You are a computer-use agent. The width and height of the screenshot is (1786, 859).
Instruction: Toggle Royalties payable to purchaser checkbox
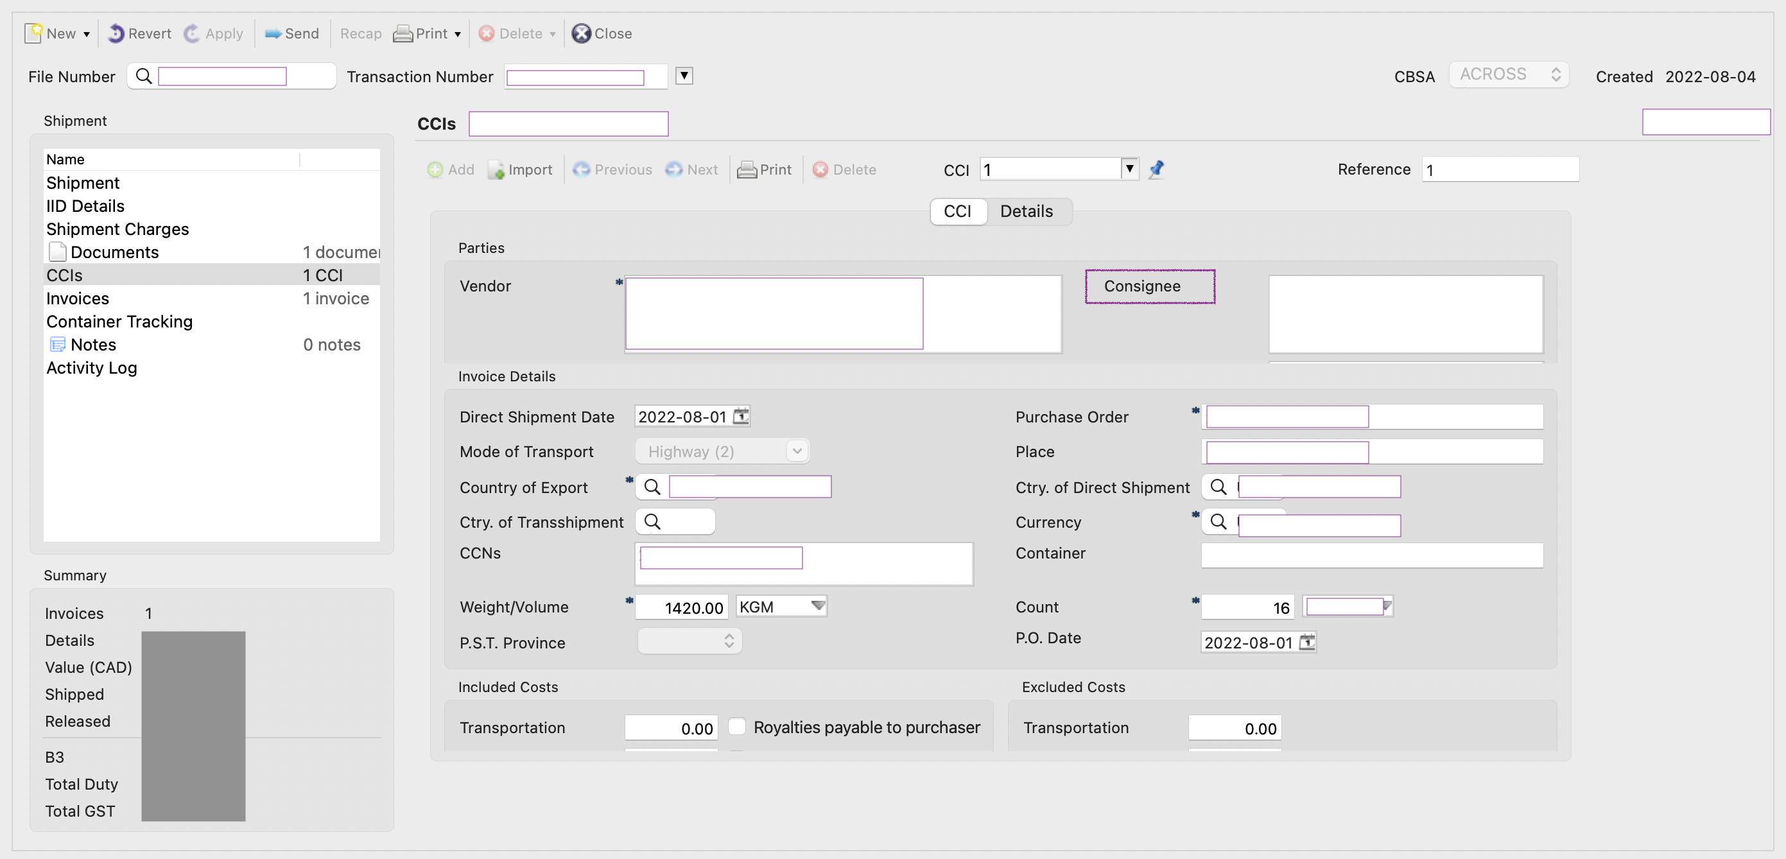(x=737, y=727)
